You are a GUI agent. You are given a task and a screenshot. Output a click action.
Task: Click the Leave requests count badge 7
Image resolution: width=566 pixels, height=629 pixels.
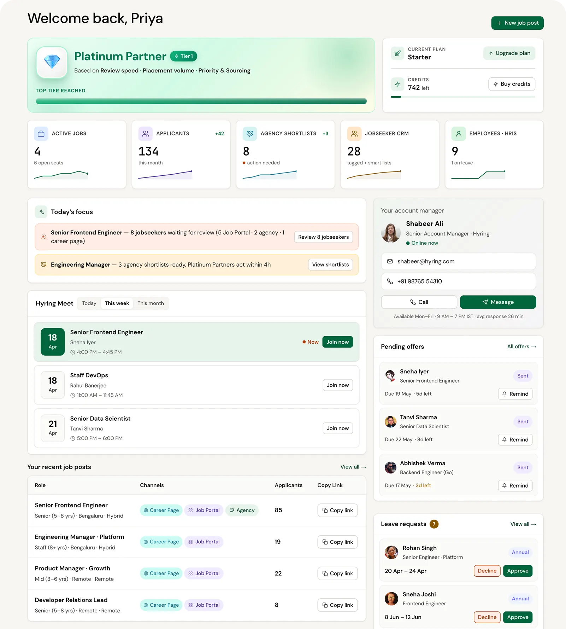(434, 524)
